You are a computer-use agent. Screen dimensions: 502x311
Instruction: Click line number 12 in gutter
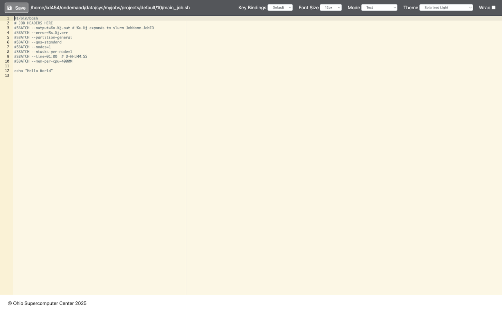(x=7, y=71)
